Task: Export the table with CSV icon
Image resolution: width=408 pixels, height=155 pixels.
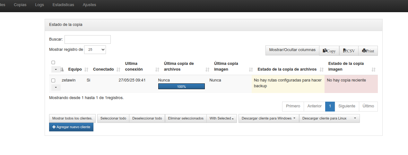Action: click(x=349, y=51)
